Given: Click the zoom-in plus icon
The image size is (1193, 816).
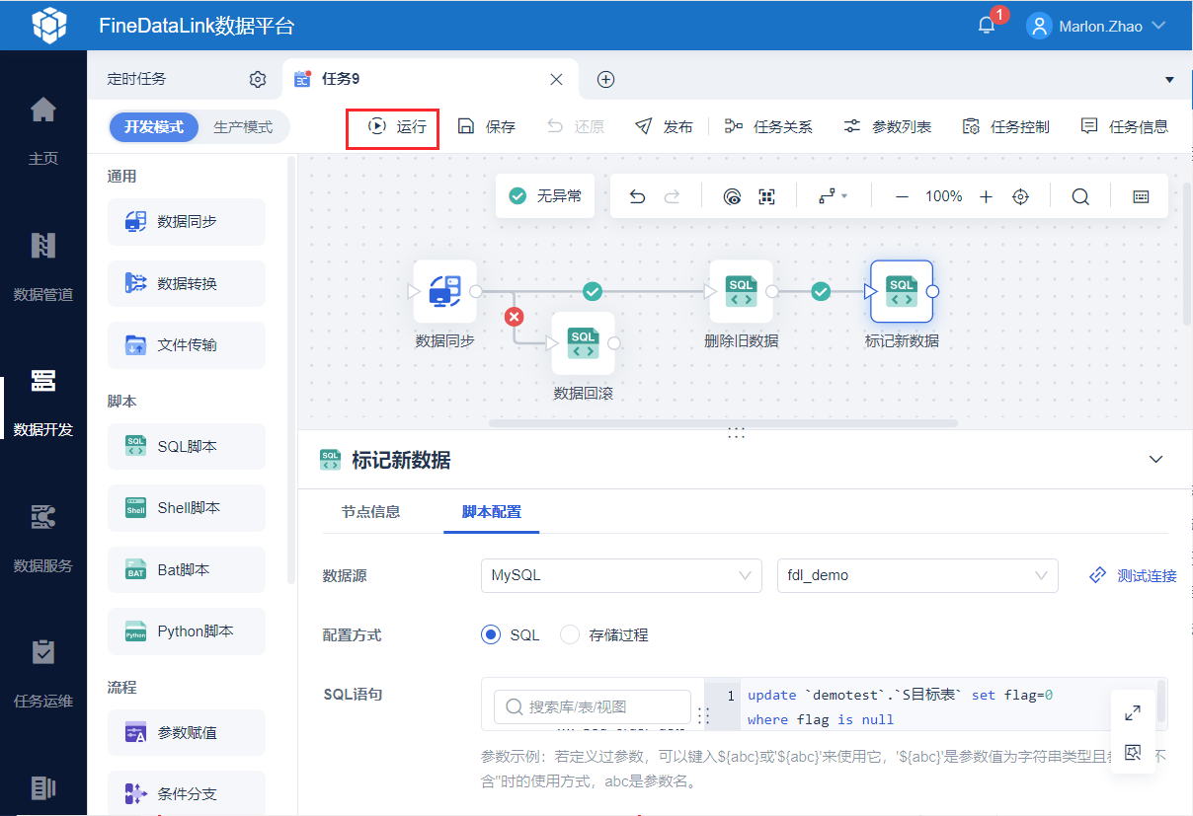Looking at the screenshot, I should tap(986, 196).
